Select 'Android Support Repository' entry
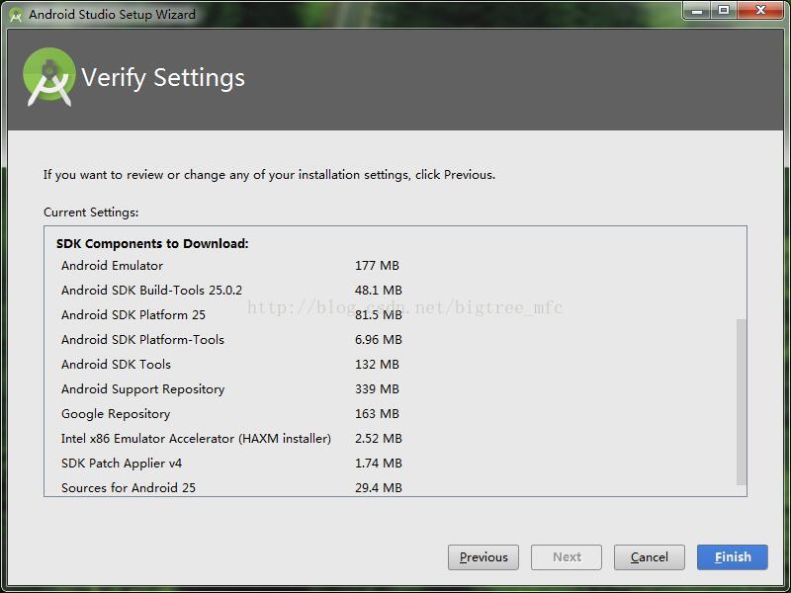This screenshot has width=791, height=593. (x=142, y=388)
